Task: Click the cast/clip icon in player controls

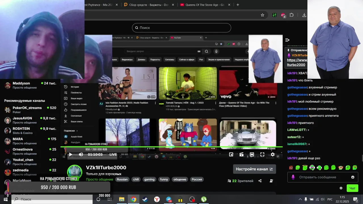Action: coord(241,154)
